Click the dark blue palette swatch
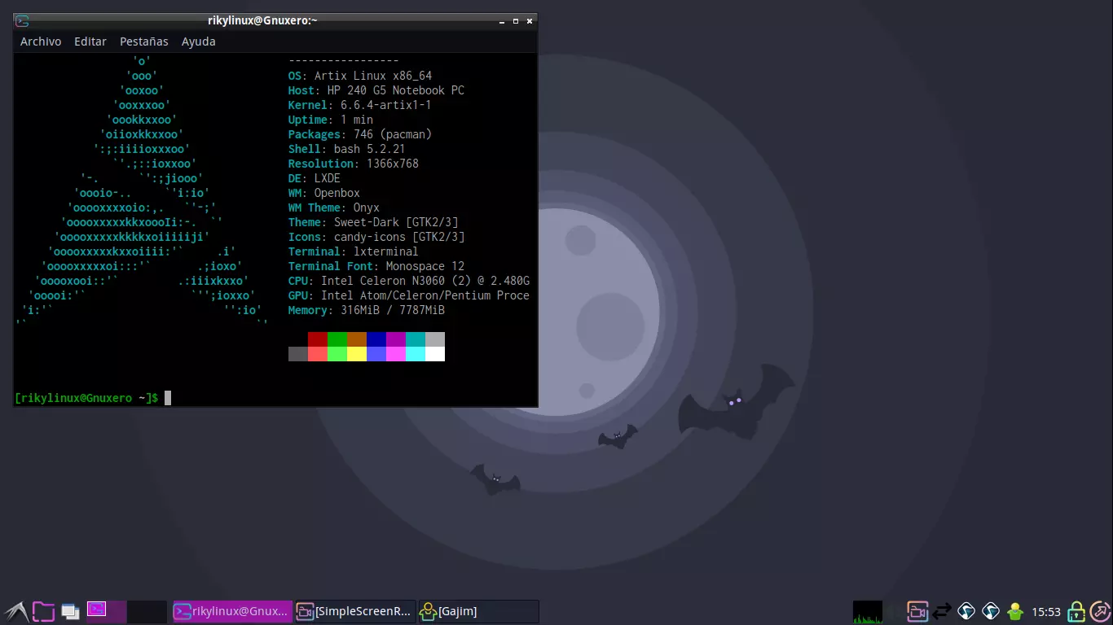The width and height of the screenshot is (1113, 625). [x=376, y=339]
